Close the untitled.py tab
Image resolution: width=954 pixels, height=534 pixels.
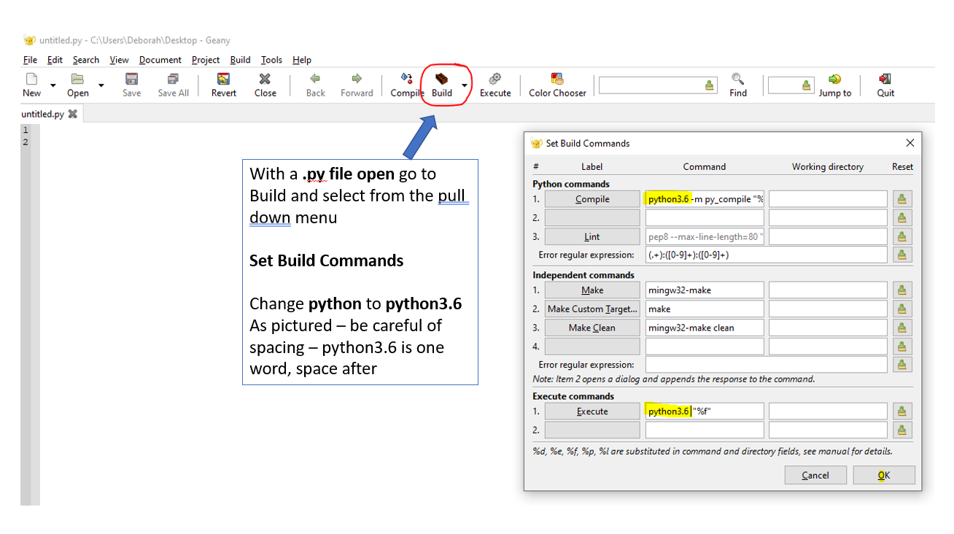click(x=72, y=114)
